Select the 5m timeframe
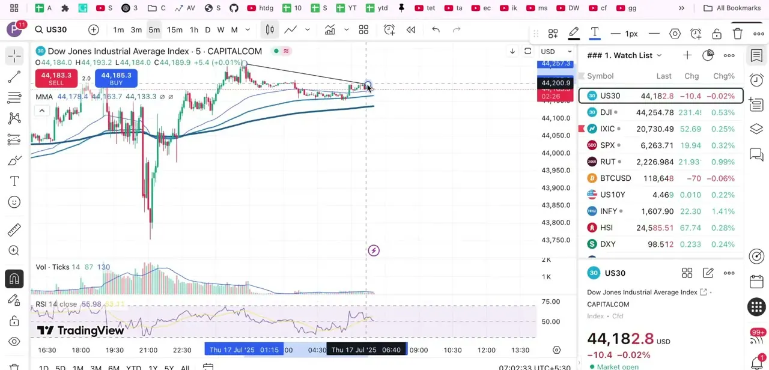 [154, 30]
